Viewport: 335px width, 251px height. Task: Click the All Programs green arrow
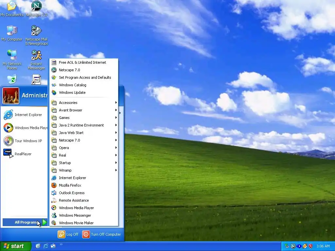pos(44,222)
